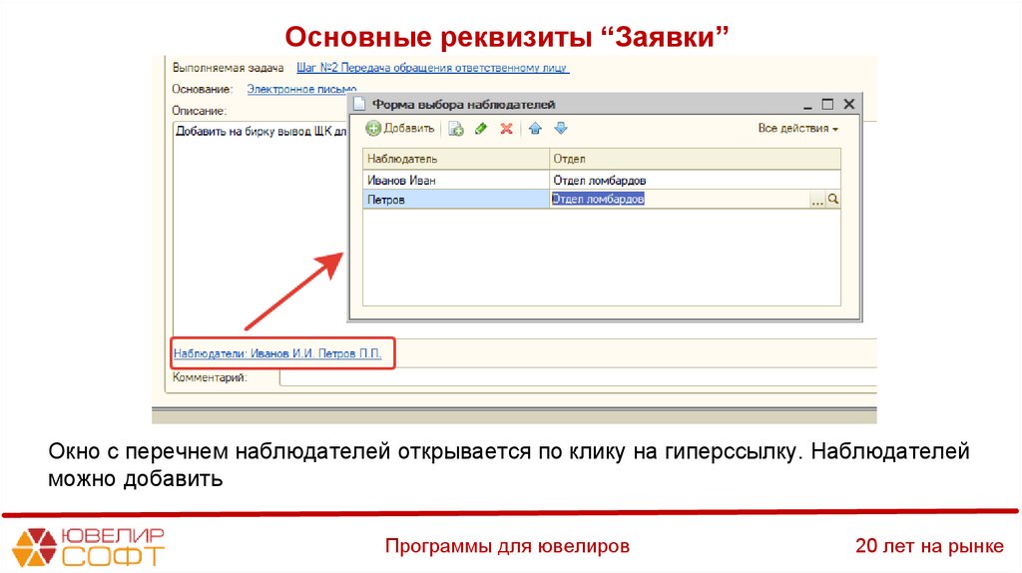Open link Шаг №2 Передача обращения ответственному лицу
The image size is (1022, 573).
[433, 68]
